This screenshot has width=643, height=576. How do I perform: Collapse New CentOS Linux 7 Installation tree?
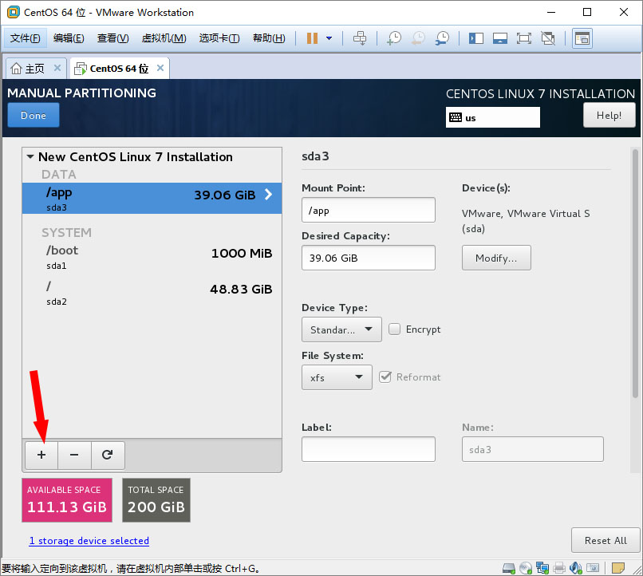(30, 157)
